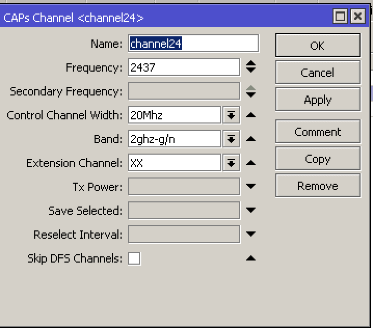The image size is (373, 329).
Task: Add a Comment to this channel
Action: point(317,132)
